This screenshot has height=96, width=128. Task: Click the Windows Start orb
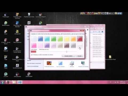[x=2, y=82]
